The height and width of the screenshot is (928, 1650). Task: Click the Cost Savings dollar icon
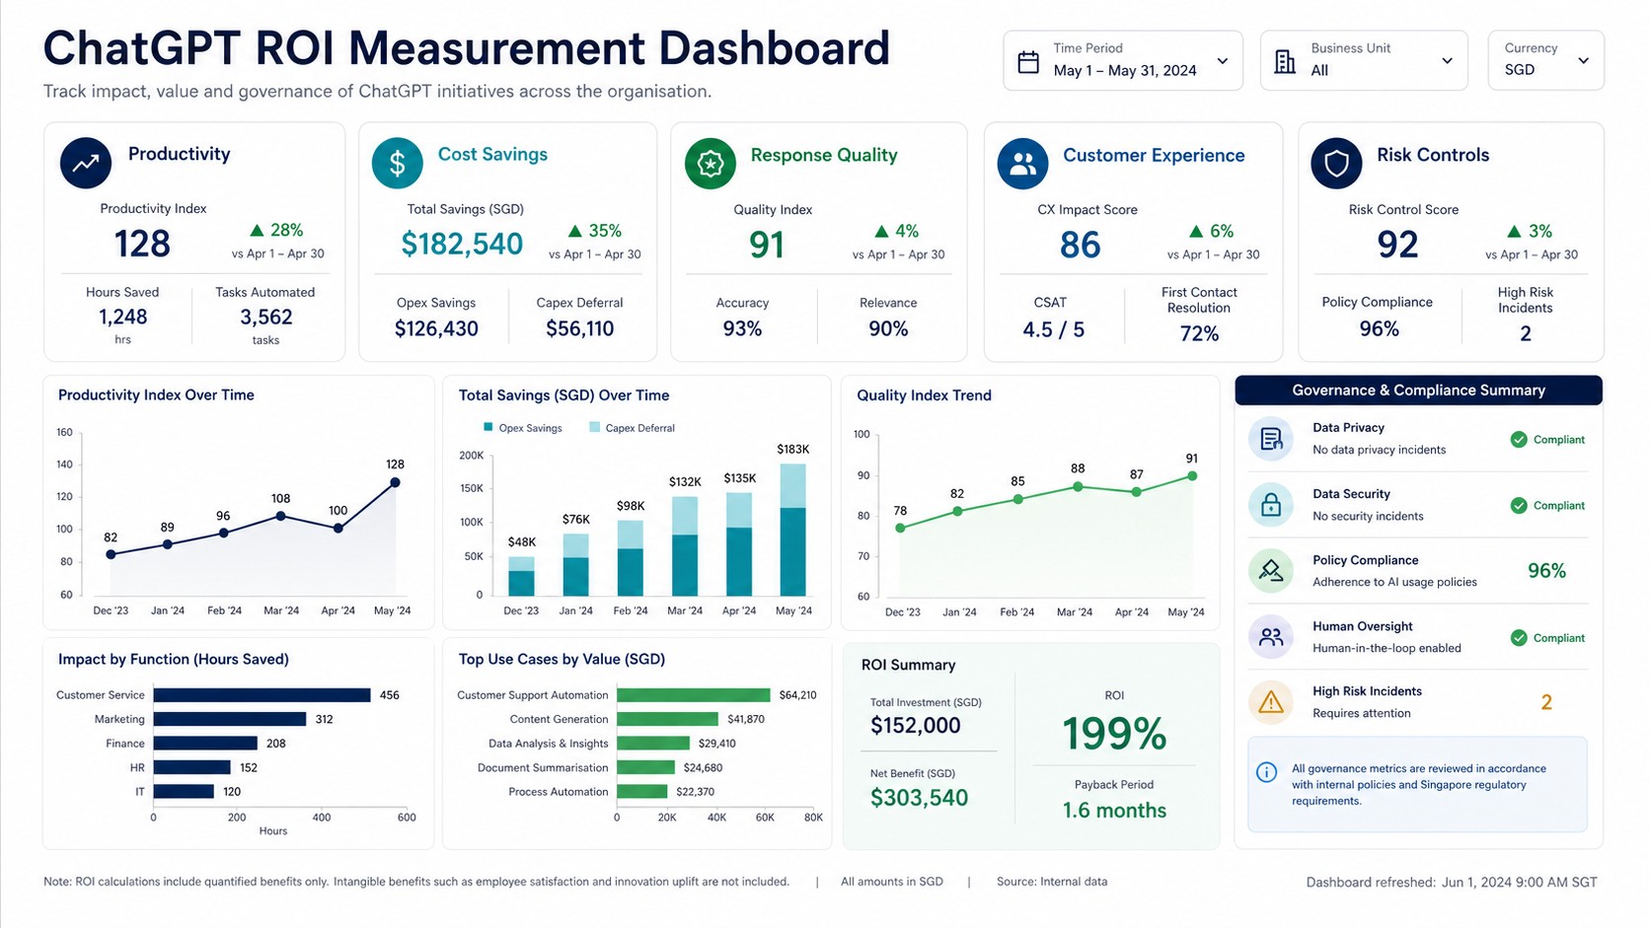[398, 163]
